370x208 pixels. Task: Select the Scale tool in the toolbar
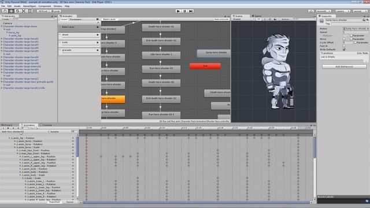(24, 11)
